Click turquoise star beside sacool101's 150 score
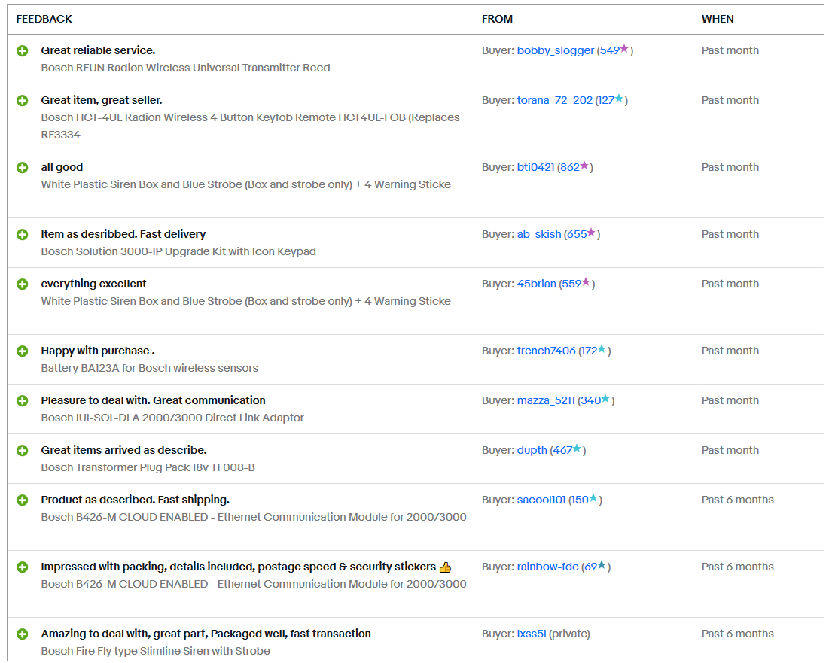Viewport: 832px width, 663px height. click(x=593, y=498)
